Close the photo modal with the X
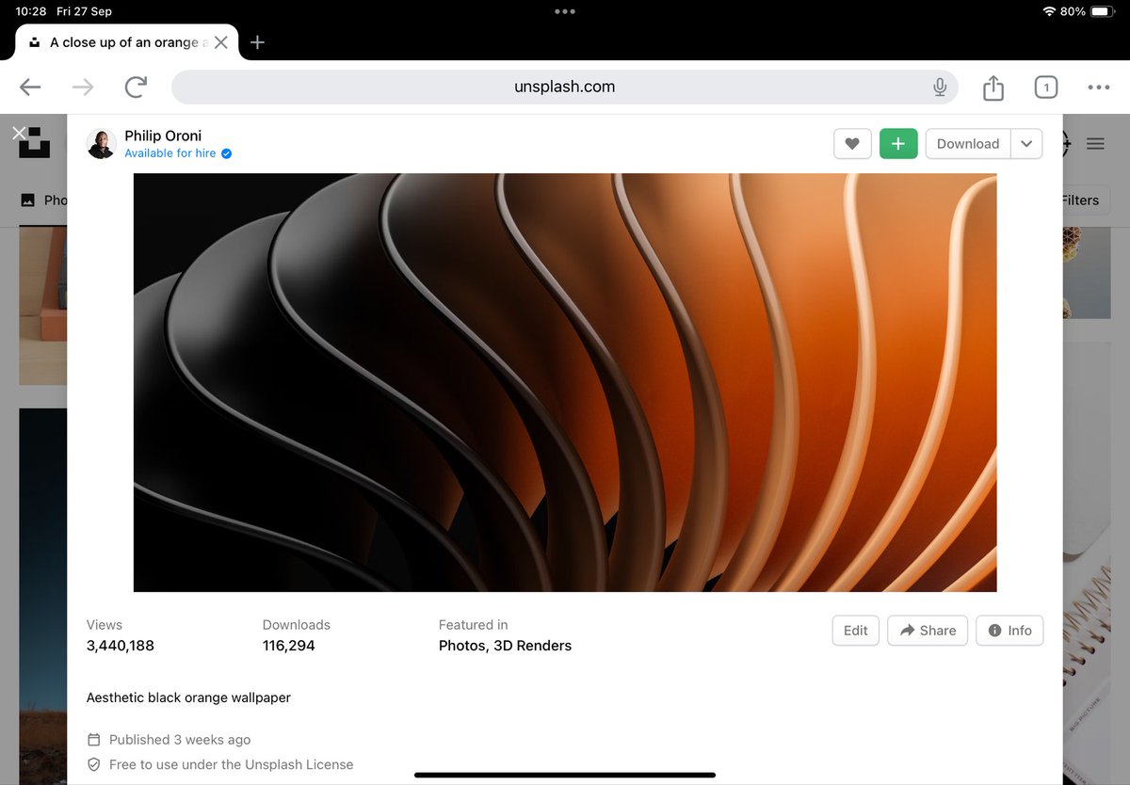Viewport: 1130px width, 785px height. [x=18, y=133]
